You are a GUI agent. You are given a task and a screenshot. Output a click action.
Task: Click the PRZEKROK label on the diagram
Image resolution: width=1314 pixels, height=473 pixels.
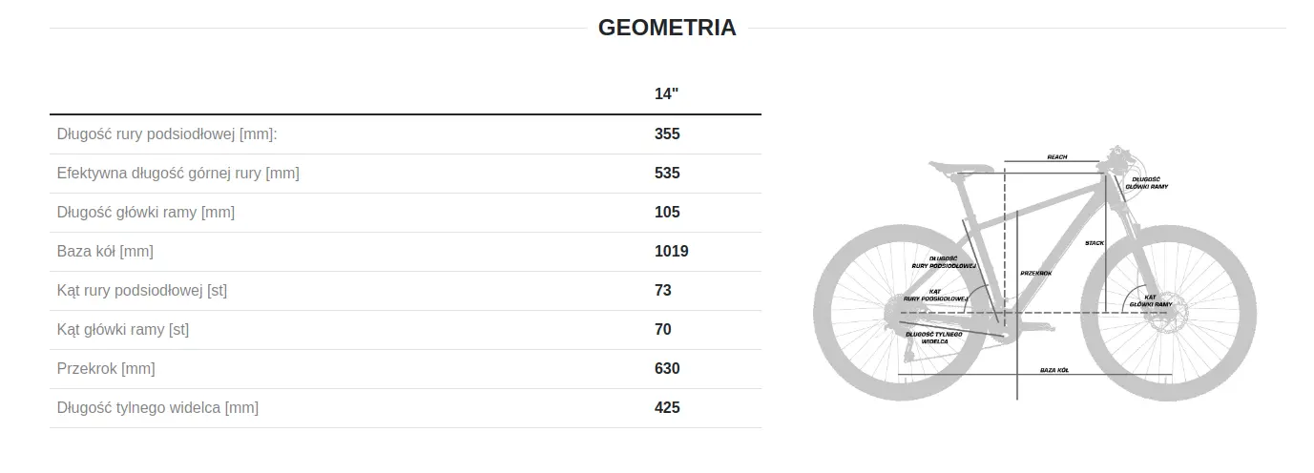coord(1035,273)
